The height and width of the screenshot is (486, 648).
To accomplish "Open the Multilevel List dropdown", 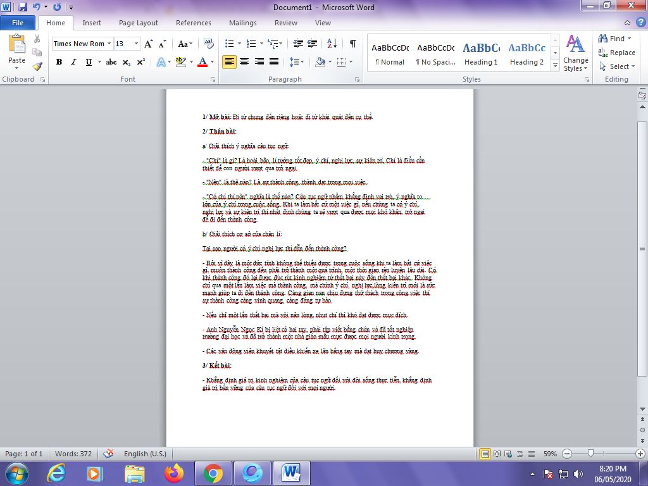I will pos(281,44).
